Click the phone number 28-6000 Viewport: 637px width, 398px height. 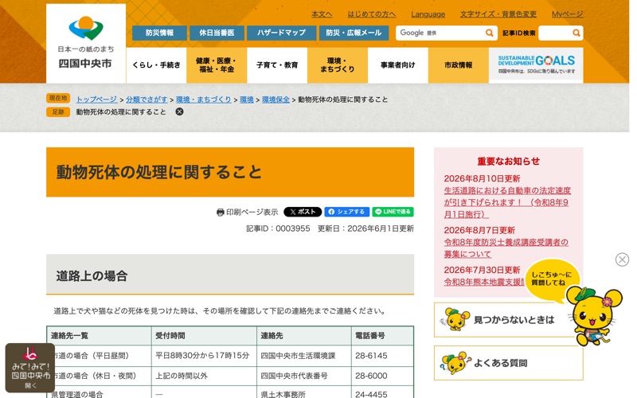tap(371, 376)
